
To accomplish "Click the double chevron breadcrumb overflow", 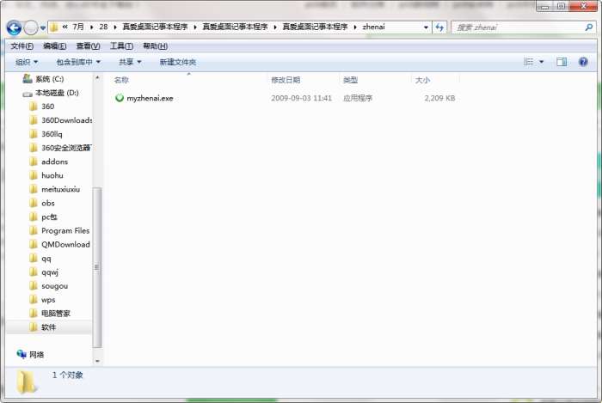I will 64,27.
